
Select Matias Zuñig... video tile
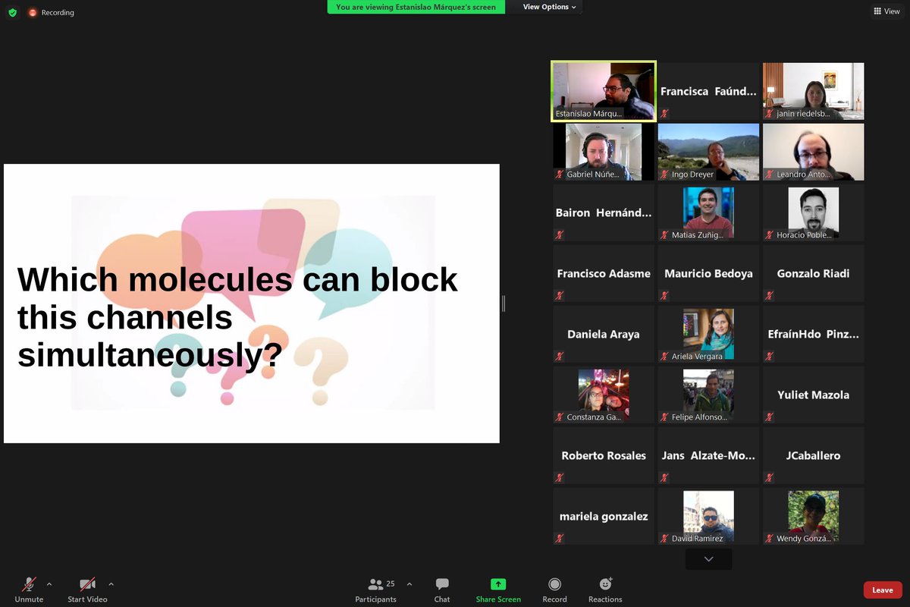(708, 212)
